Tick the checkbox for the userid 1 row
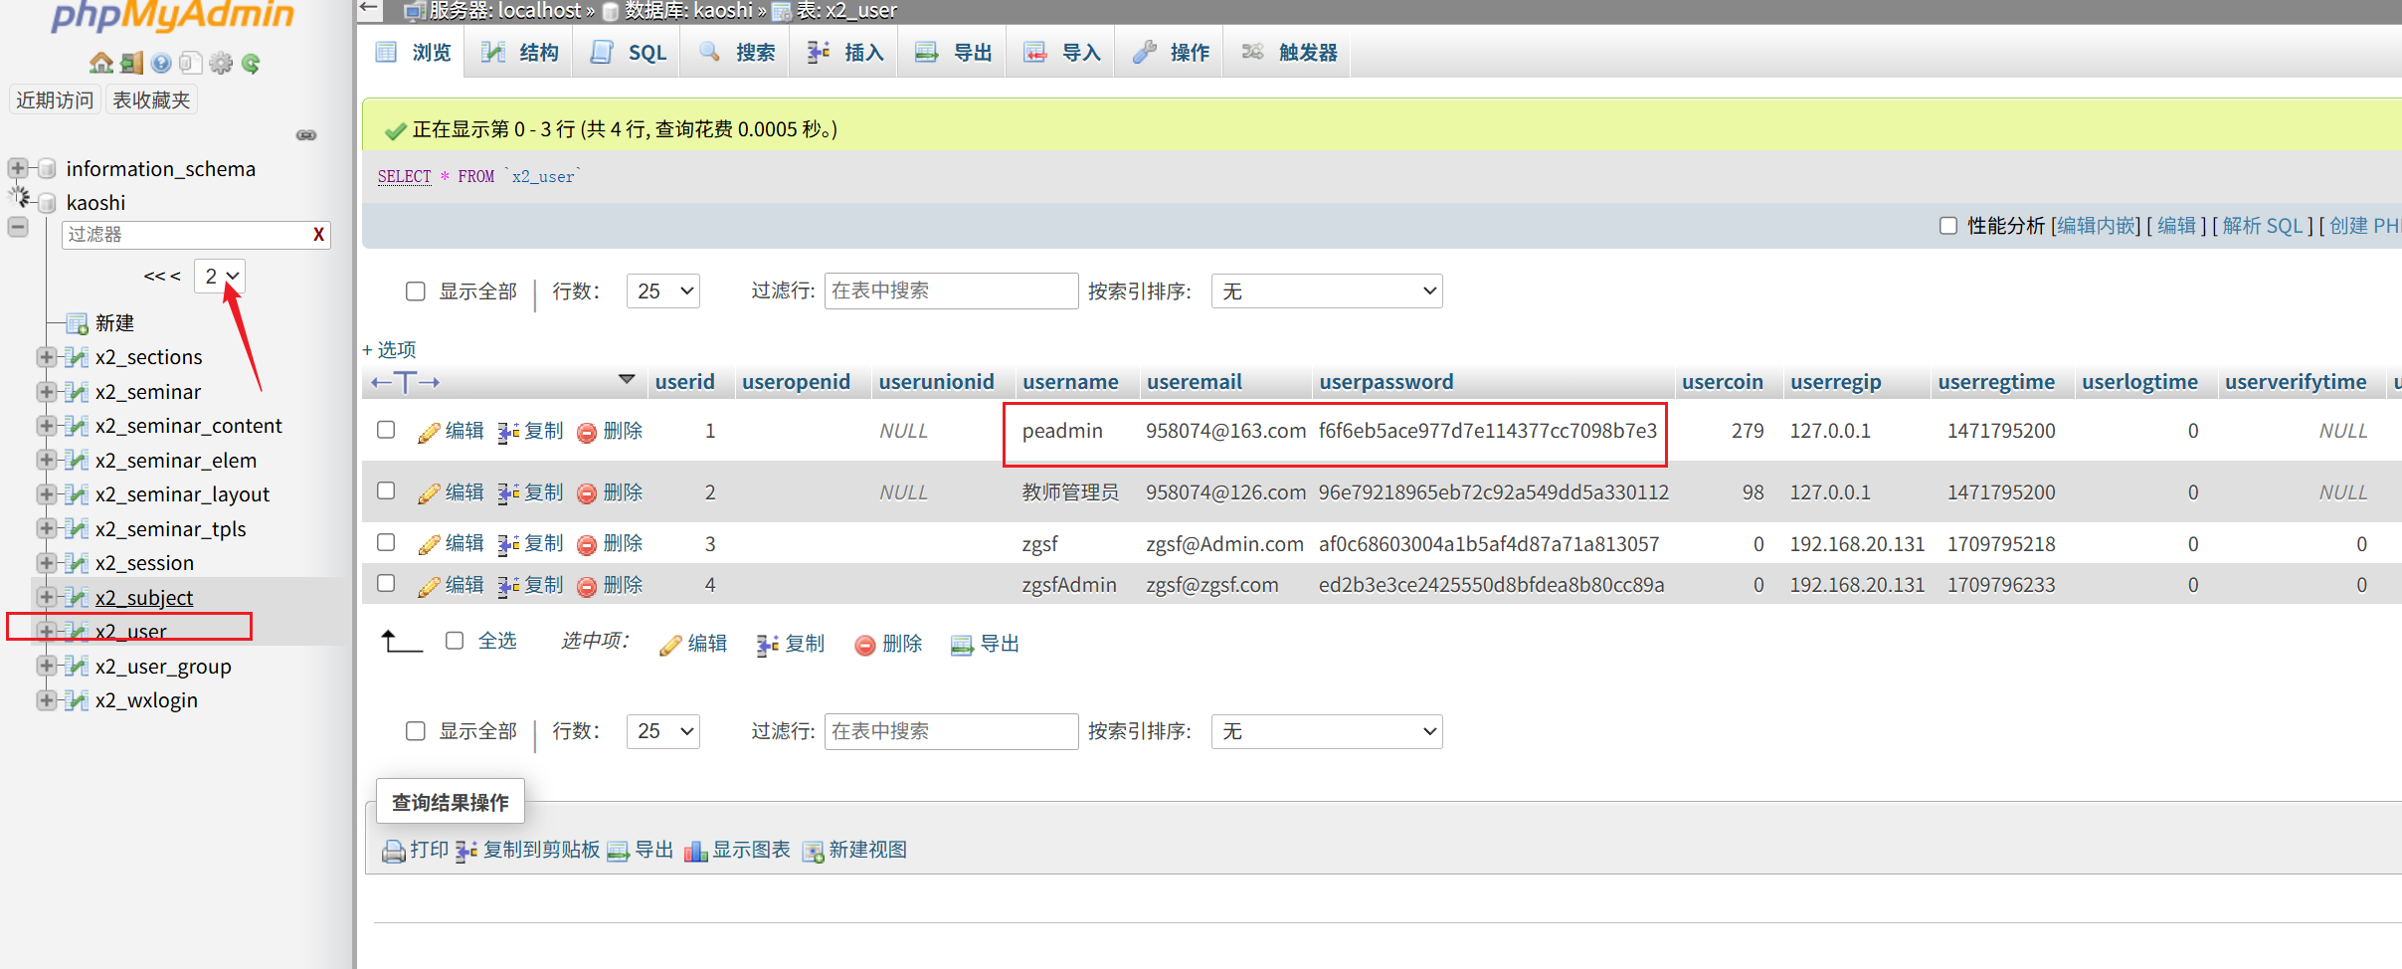 (x=386, y=430)
